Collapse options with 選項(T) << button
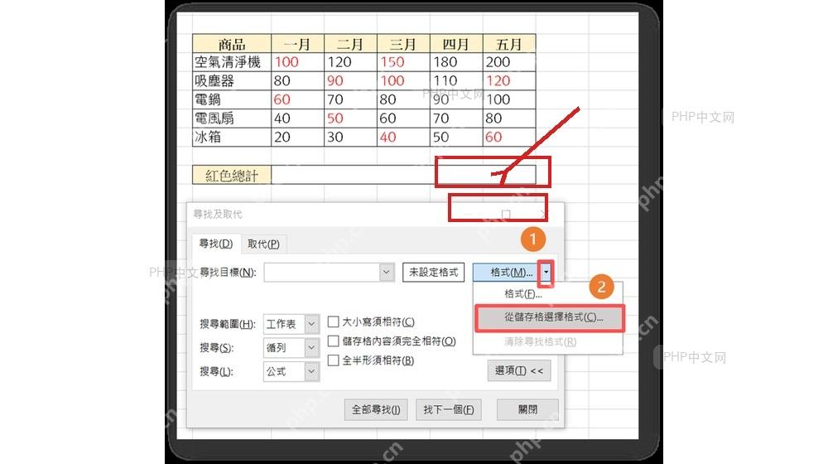 point(519,370)
